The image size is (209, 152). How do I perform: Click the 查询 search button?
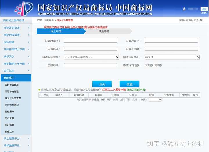pos(102,84)
